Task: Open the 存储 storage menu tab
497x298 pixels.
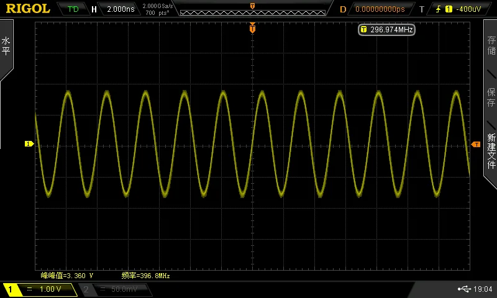Action: point(491,45)
